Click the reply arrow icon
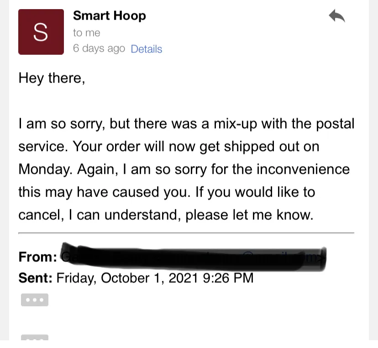The image size is (378, 348). (x=337, y=16)
